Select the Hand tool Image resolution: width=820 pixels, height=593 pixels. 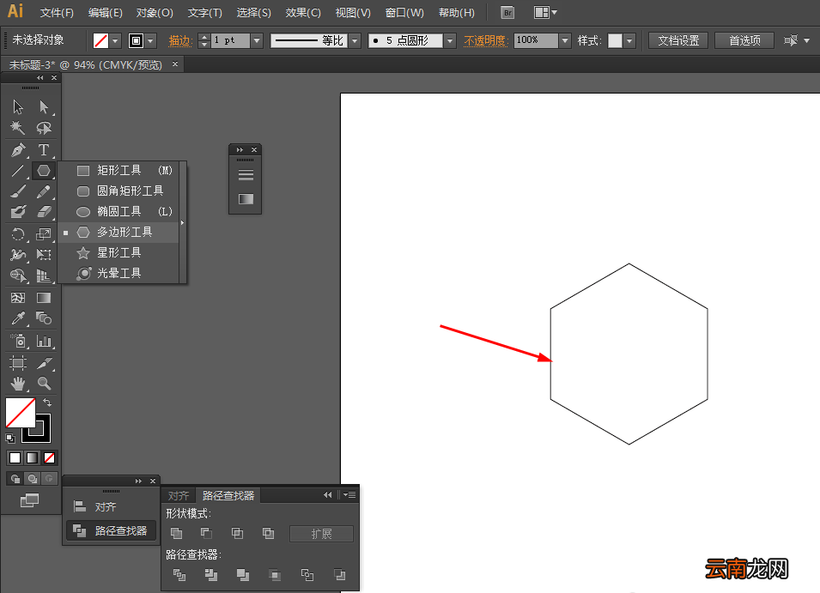(18, 384)
